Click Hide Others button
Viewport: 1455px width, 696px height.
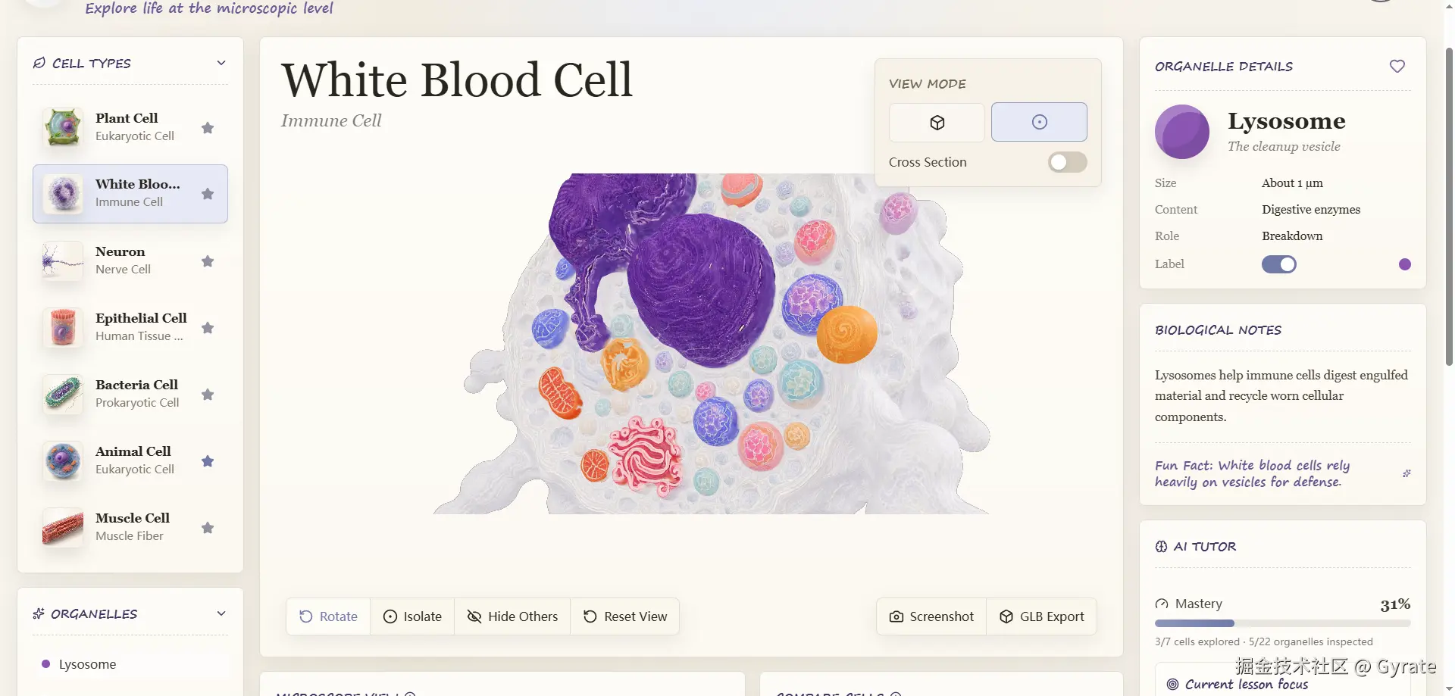512,616
